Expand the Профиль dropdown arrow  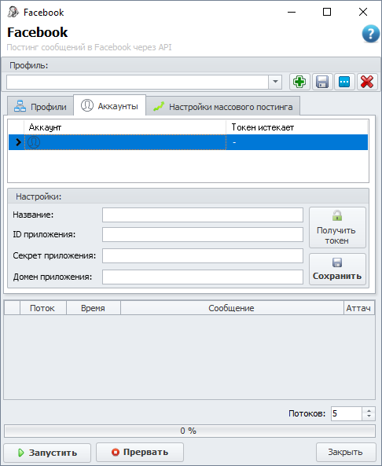275,82
